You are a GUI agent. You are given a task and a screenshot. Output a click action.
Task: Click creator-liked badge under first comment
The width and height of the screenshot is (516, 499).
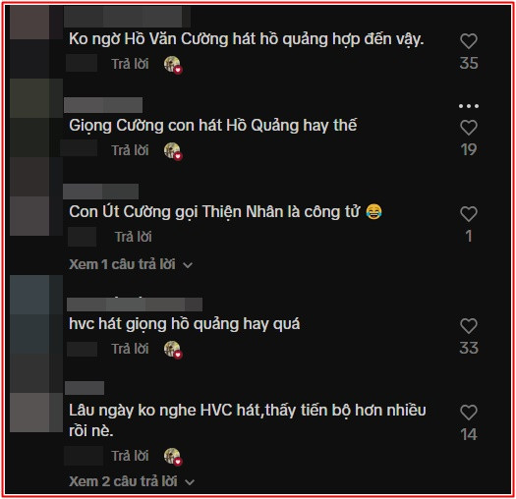tap(173, 65)
